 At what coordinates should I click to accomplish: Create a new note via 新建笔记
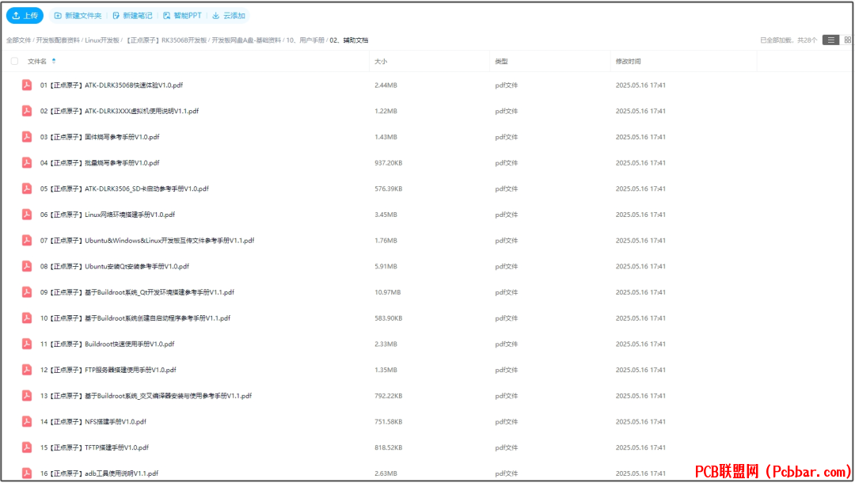click(132, 16)
